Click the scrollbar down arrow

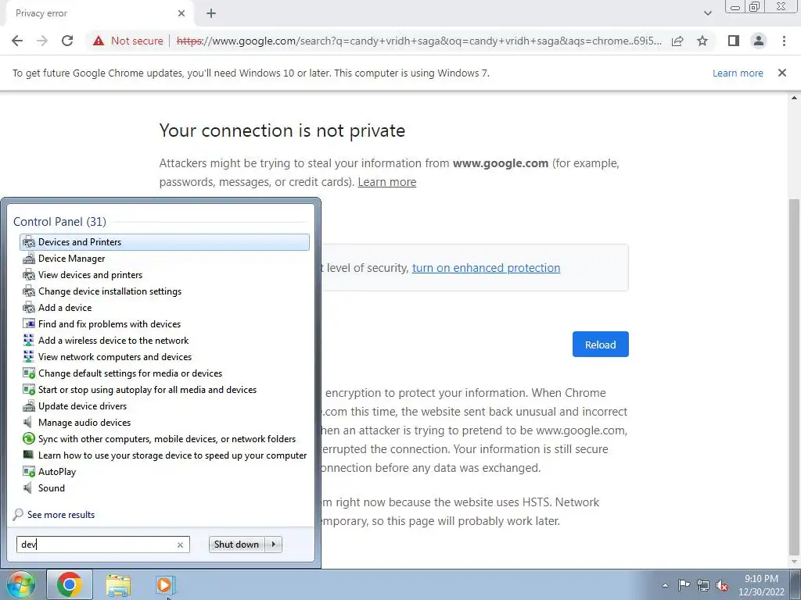click(x=794, y=562)
